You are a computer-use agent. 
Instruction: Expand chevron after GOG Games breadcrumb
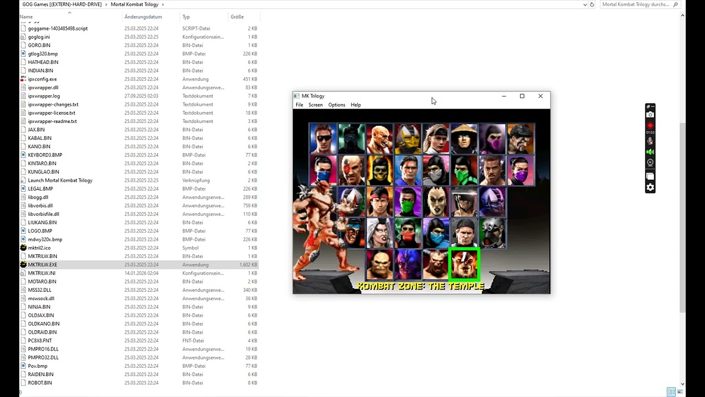pyautogui.click(x=106, y=4)
